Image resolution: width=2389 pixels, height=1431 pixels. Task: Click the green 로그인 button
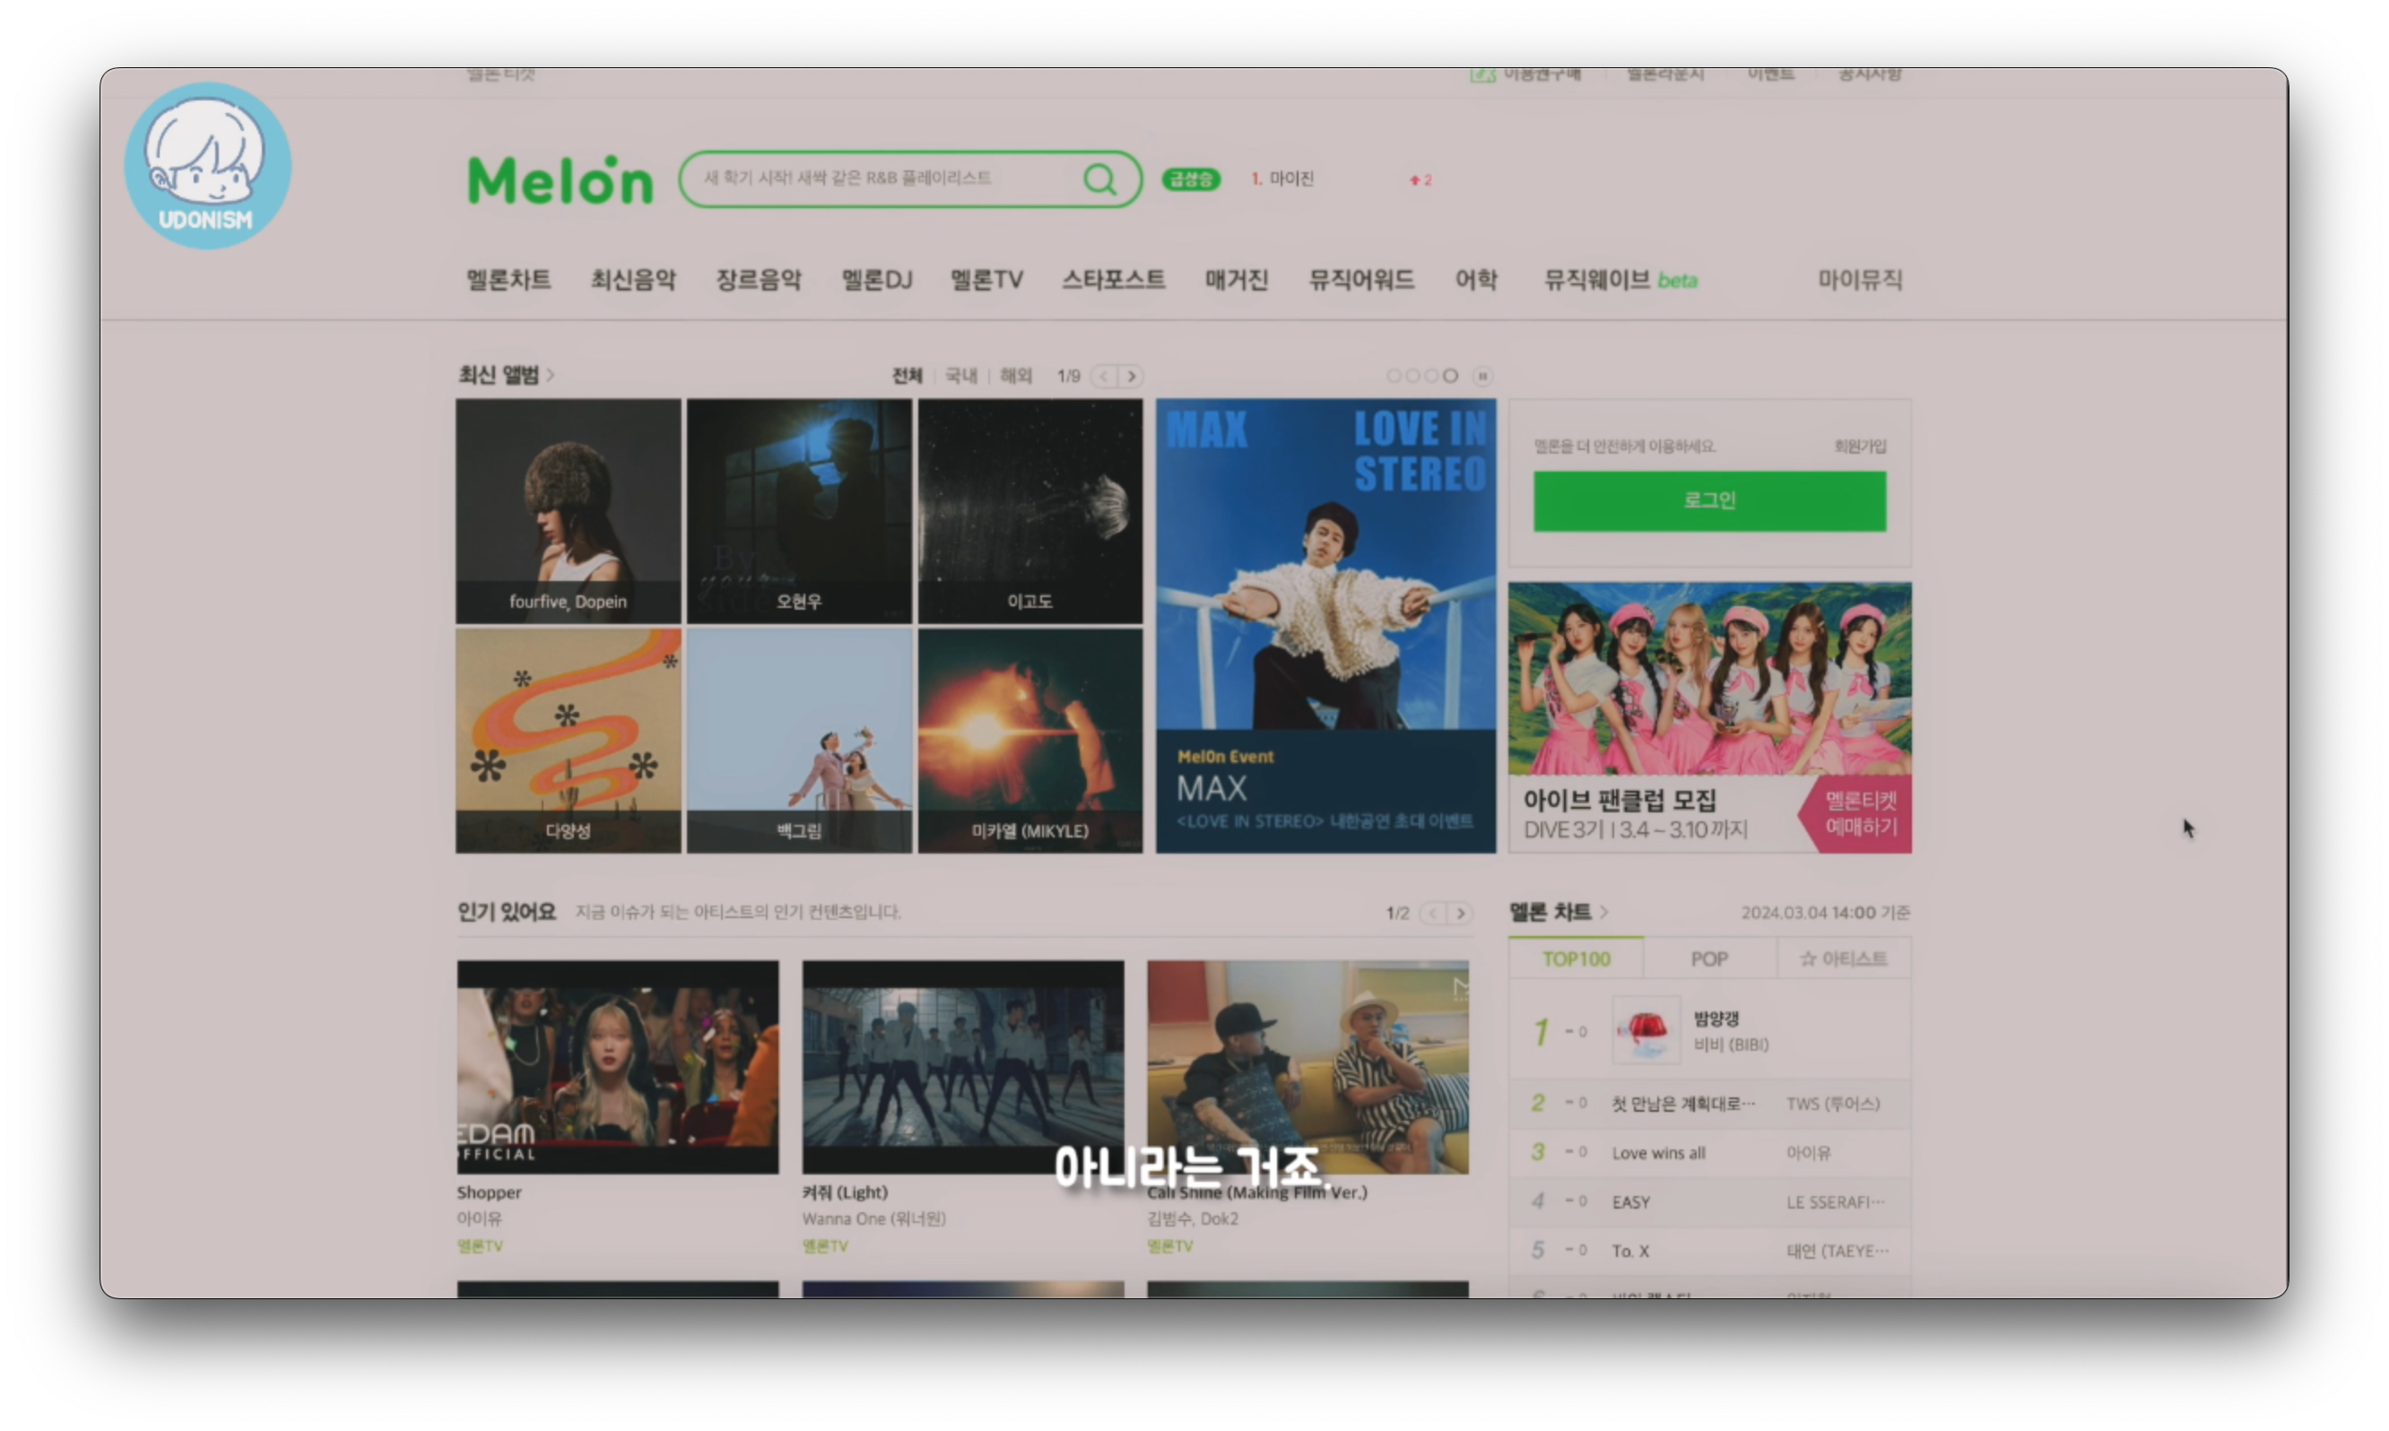(x=1709, y=500)
